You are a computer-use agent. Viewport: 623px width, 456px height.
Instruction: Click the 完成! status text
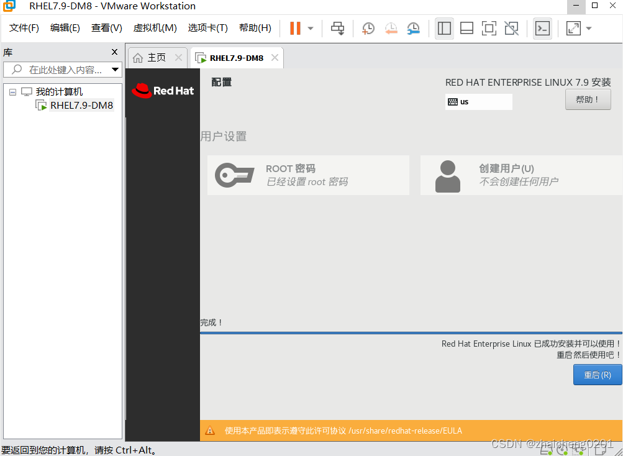[211, 322]
